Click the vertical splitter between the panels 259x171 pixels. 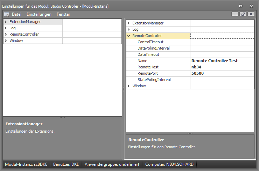123,89
